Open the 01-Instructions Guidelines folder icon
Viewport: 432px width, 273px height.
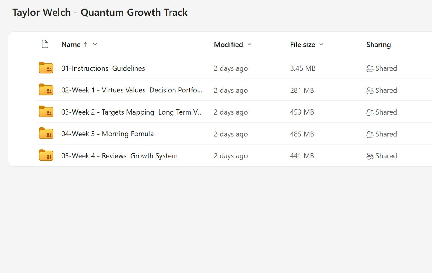[45, 68]
